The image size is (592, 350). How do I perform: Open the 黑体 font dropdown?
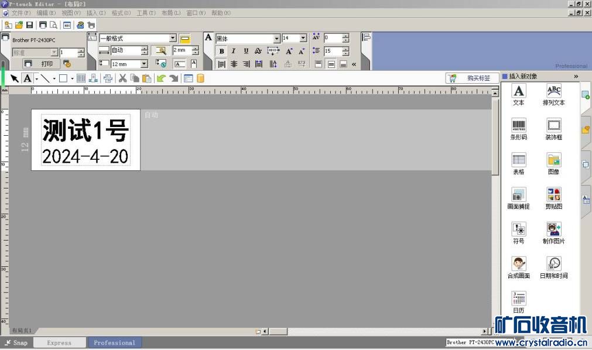pyautogui.click(x=277, y=39)
